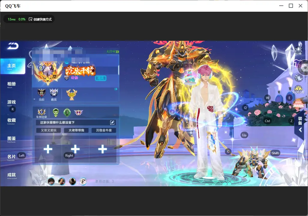Edit the signature with the pencil icon
The height and width of the screenshot is (216, 308).
[112, 122]
